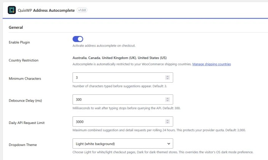Click the Minimum Characters label
The image size is (268, 160).
25,78
